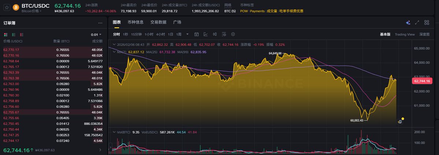Switch chart to 深度图 depth view
The height and width of the screenshot is (155, 439).
tap(424, 34)
